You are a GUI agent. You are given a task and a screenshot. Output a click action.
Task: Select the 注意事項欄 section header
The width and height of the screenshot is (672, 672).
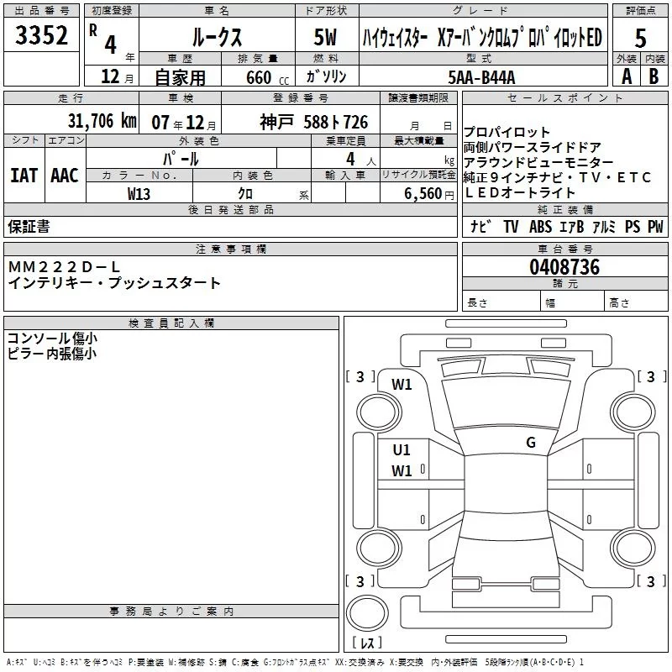point(230,249)
